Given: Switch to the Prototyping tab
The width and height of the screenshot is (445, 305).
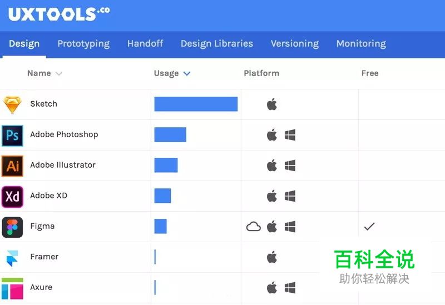Looking at the screenshot, I should [83, 43].
